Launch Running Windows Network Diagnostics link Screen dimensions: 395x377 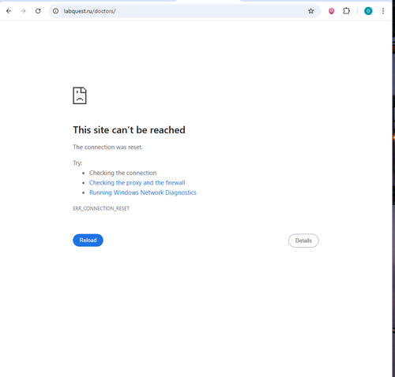[x=143, y=192]
